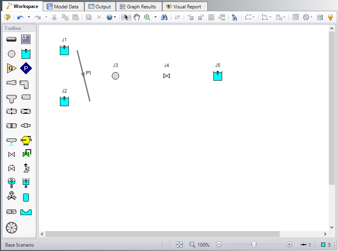
Task: Choose the Turbine junction icon in Toolbox
Action: [12, 228]
